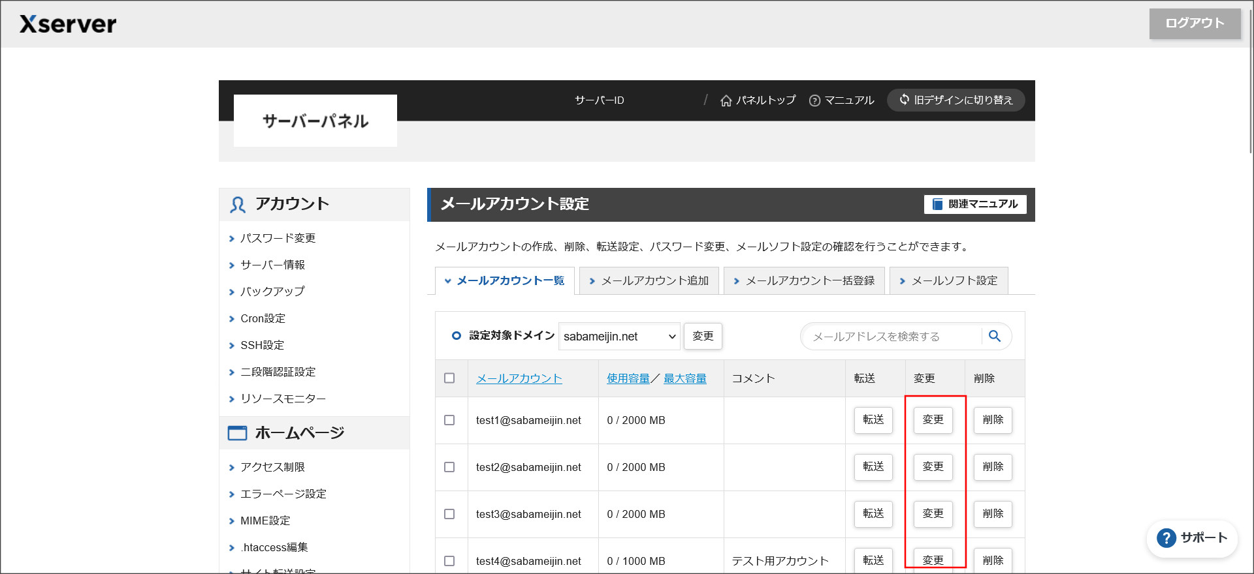Click 変更 button for test2@sabameijin.net

pyautogui.click(x=933, y=467)
